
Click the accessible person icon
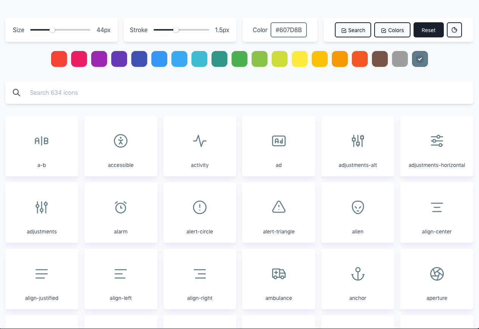(x=121, y=141)
